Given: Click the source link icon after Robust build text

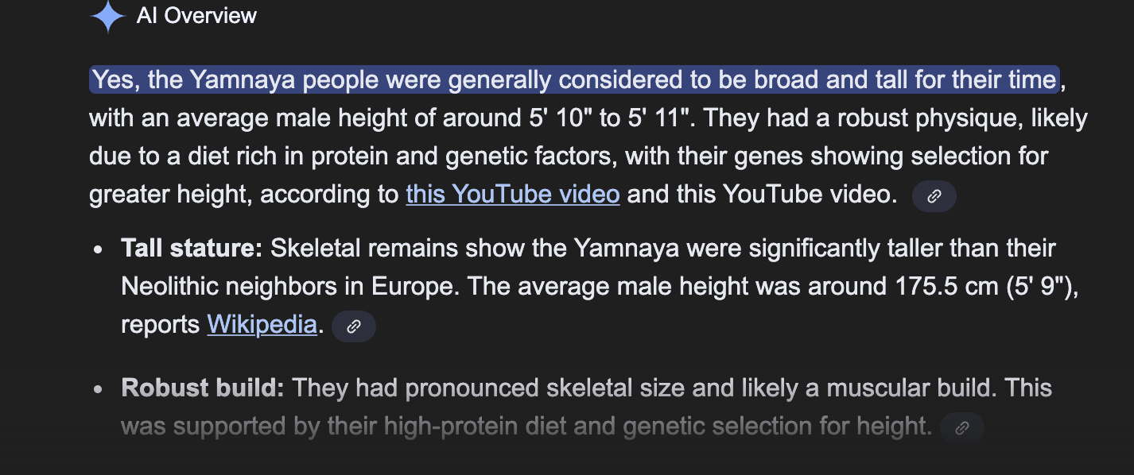Looking at the screenshot, I should [x=961, y=428].
